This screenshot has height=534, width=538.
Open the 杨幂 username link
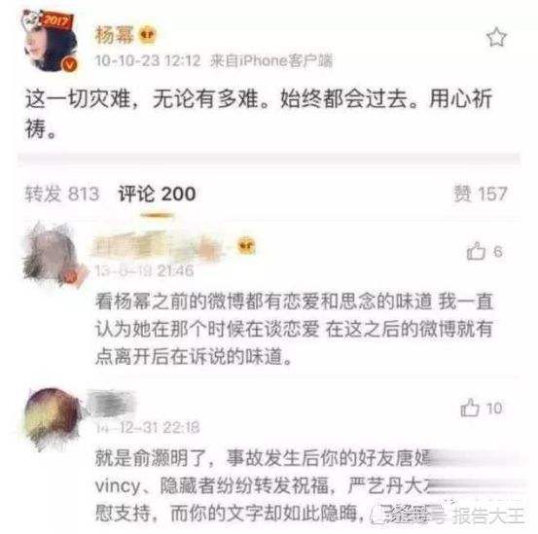point(114,35)
